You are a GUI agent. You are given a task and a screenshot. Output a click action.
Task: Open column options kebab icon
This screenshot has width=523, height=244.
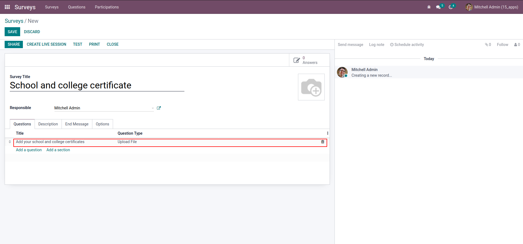pyautogui.click(x=327, y=133)
